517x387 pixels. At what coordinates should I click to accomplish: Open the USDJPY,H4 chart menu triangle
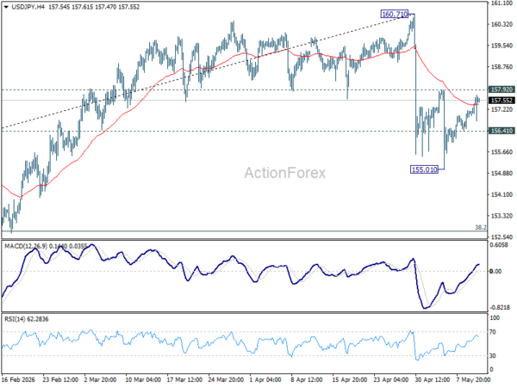tap(6, 7)
